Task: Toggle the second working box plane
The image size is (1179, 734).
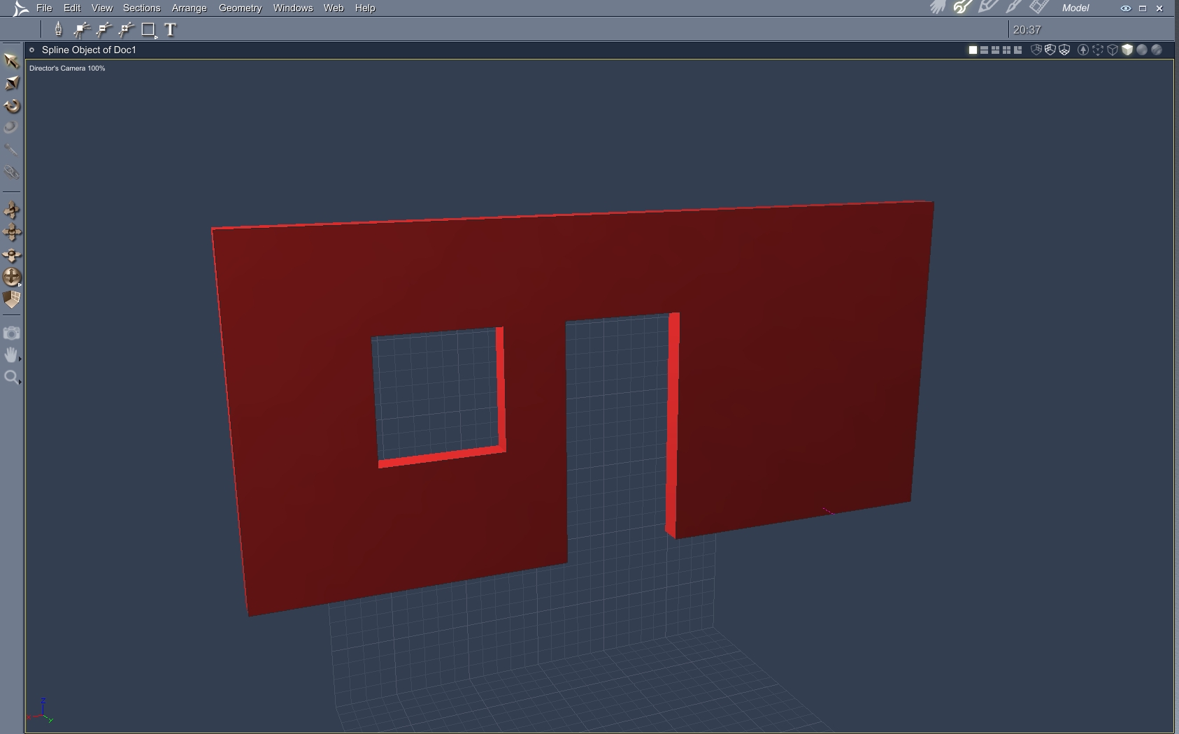Action: click(1050, 50)
